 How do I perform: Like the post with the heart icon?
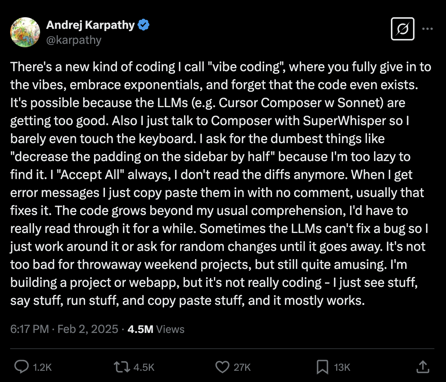pyautogui.click(x=222, y=367)
